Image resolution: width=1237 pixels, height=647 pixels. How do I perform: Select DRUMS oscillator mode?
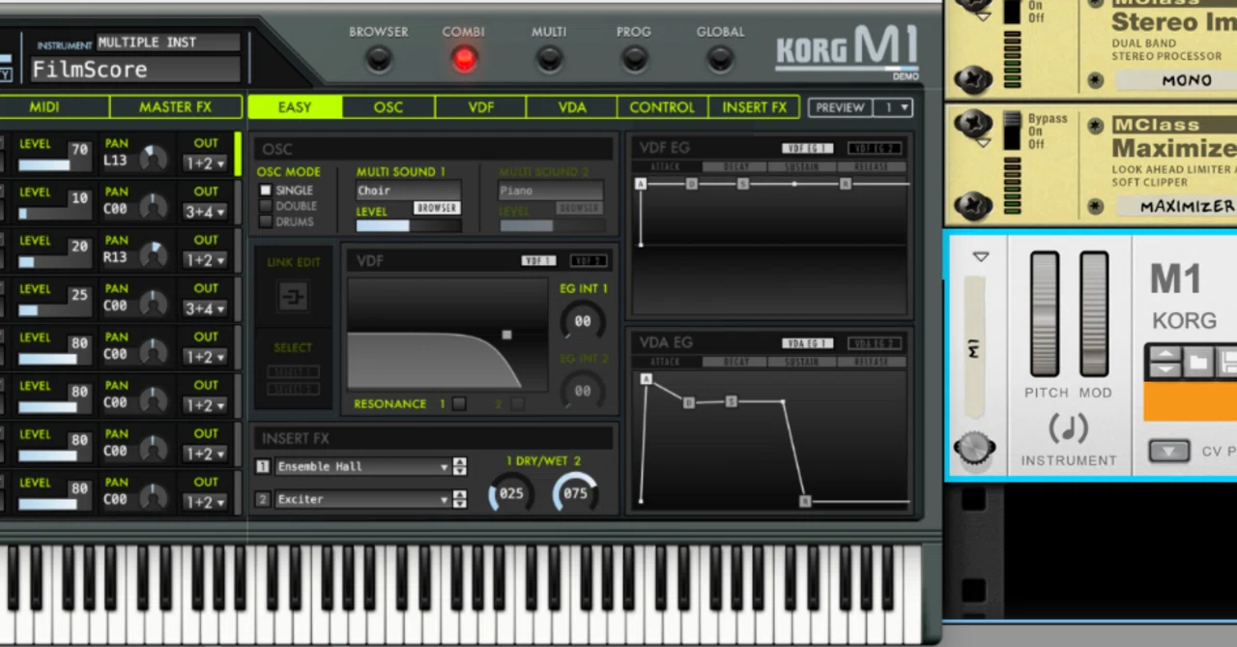pos(266,221)
